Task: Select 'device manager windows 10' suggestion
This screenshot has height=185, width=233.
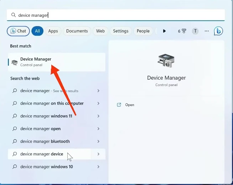Action: pyautogui.click(x=57, y=167)
